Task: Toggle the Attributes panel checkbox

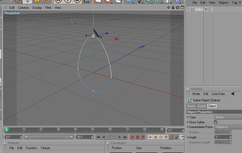Action: click(x=188, y=89)
